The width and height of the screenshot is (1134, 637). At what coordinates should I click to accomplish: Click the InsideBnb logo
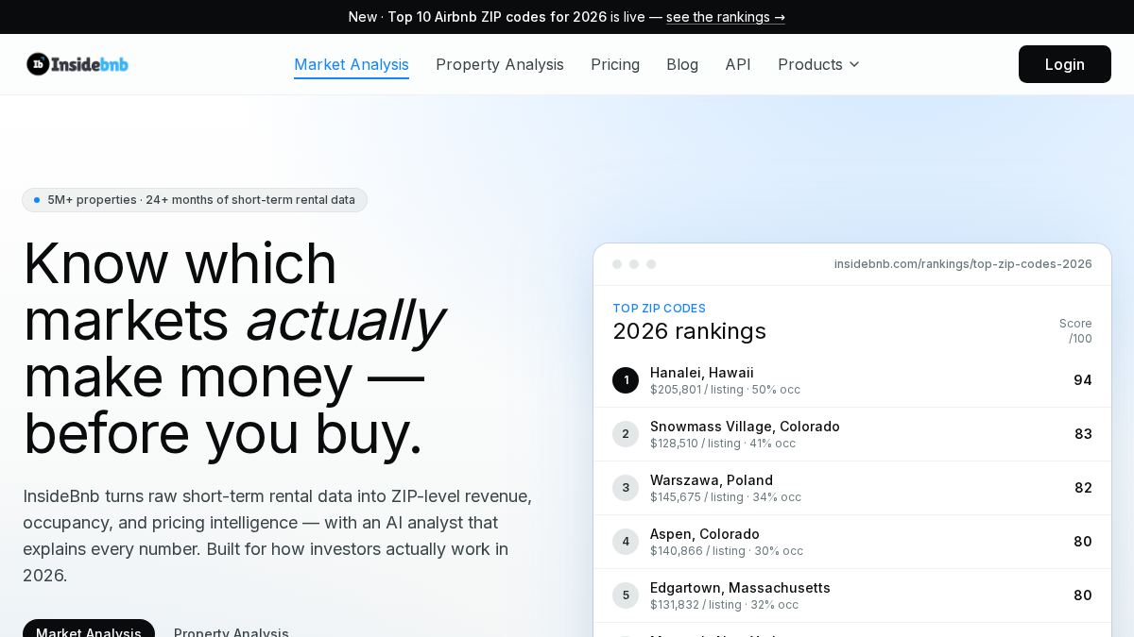click(77, 64)
